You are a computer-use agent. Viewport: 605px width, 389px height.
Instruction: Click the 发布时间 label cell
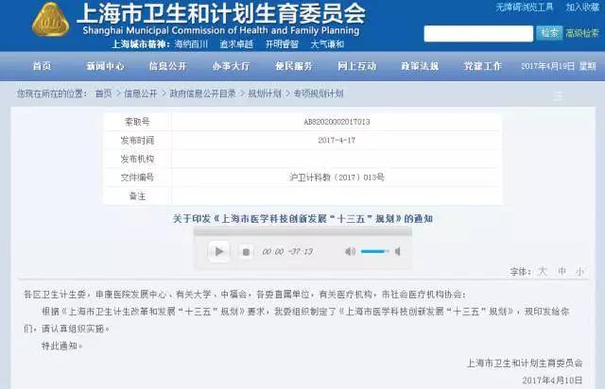point(137,141)
